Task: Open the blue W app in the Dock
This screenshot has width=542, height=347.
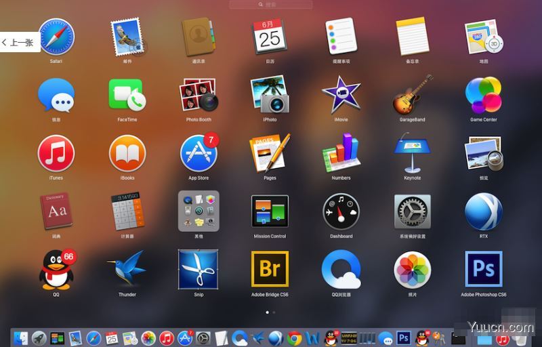Action: click(312, 338)
